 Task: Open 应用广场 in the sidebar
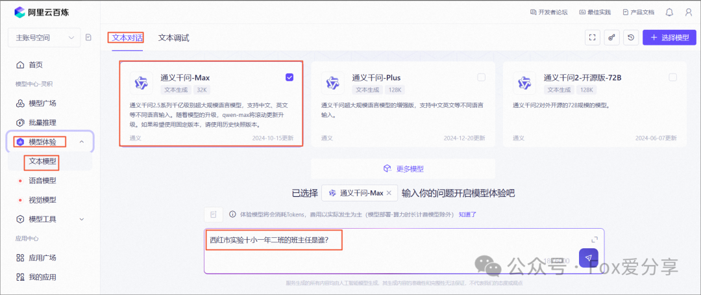42,258
